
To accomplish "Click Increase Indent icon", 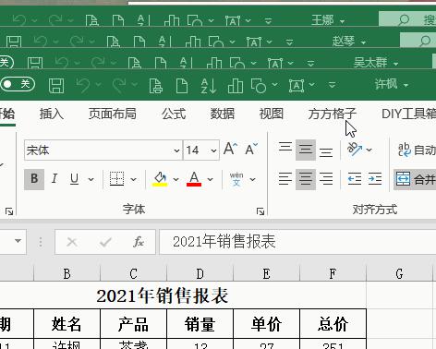I will (x=375, y=179).
